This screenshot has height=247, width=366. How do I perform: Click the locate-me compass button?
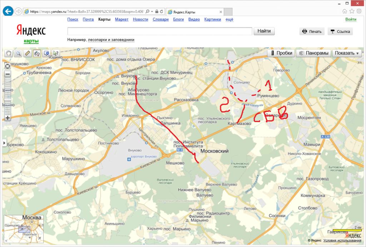click(x=8, y=66)
